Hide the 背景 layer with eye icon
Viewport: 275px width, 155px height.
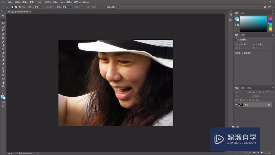(236, 105)
